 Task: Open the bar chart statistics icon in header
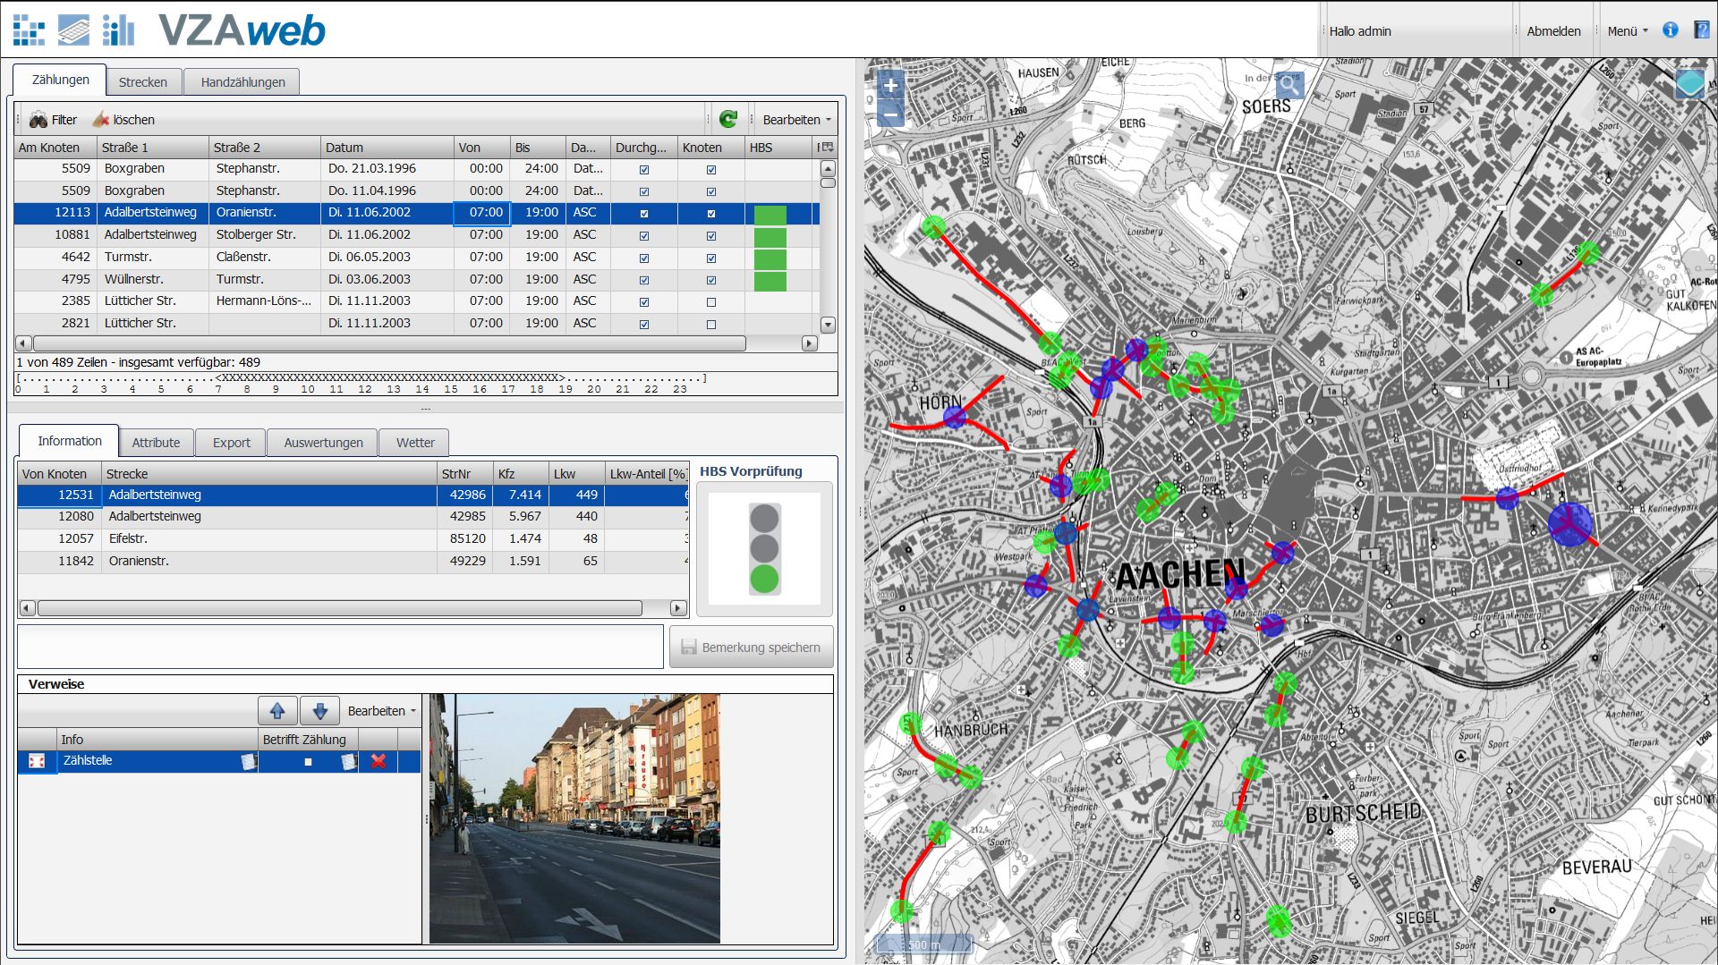click(118, 30)
